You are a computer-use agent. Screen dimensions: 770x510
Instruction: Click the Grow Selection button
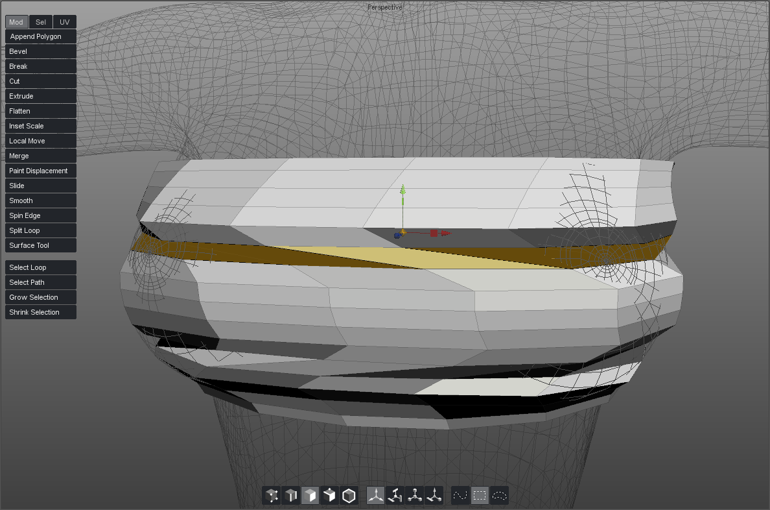click(x=41, y=297)
